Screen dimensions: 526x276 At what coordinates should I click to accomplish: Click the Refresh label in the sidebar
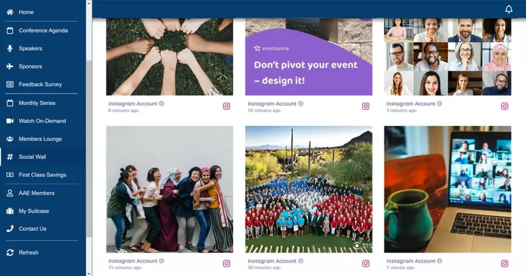pos(29,252)
